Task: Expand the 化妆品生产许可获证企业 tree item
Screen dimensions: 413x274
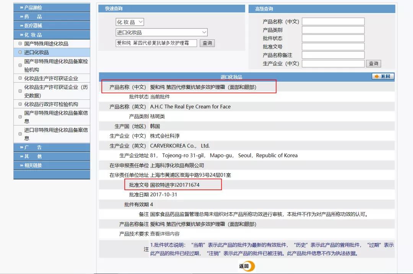Action: 20,78
